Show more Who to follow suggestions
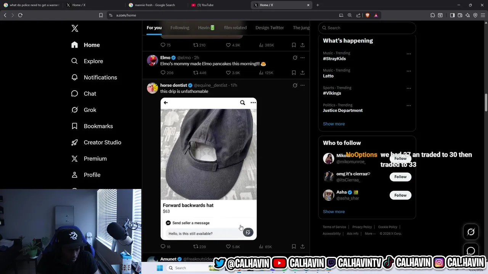The height and width of the screenshot is (274, 488). coord(334,212)
